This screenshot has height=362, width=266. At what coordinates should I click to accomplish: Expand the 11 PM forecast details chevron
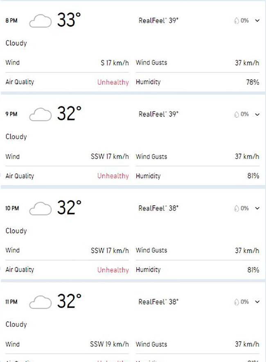[257, 302]
